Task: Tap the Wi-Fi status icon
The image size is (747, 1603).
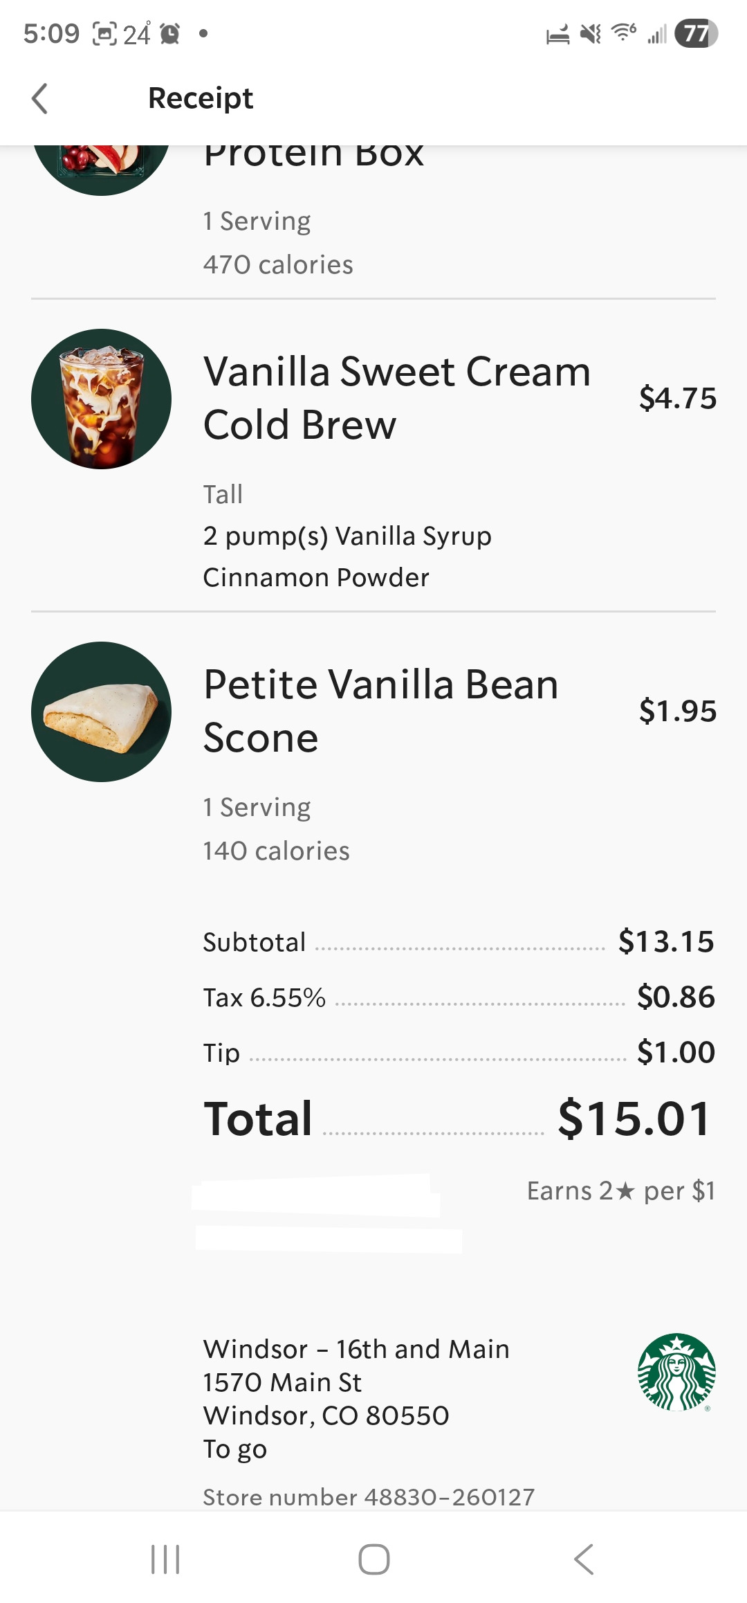Action: click(624, 32)
